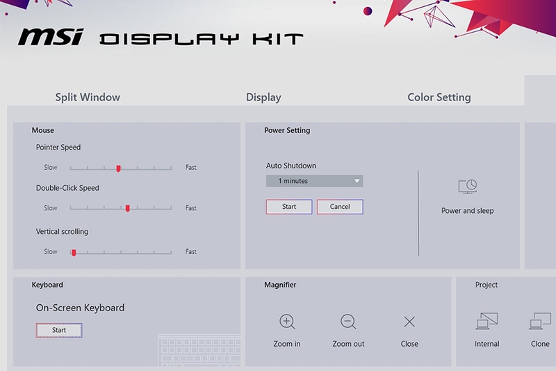Screen dimensions: 556x371
Task: Start the Auto Shutdown timer
Action: [289, 207]
